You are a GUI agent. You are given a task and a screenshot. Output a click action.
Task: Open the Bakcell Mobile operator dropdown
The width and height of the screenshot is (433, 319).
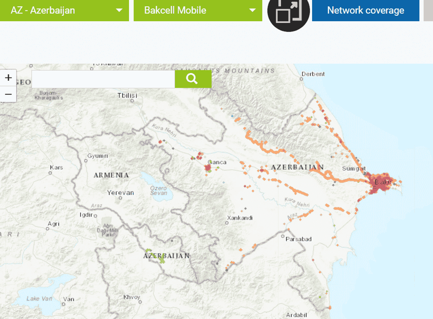[197, 10]
